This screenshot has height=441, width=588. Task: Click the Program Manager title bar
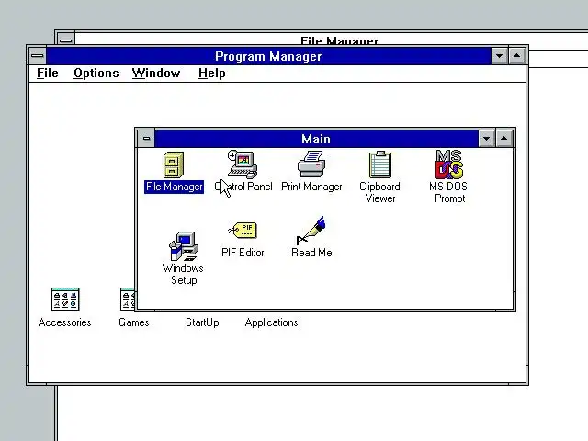click(x=268, y=56)
